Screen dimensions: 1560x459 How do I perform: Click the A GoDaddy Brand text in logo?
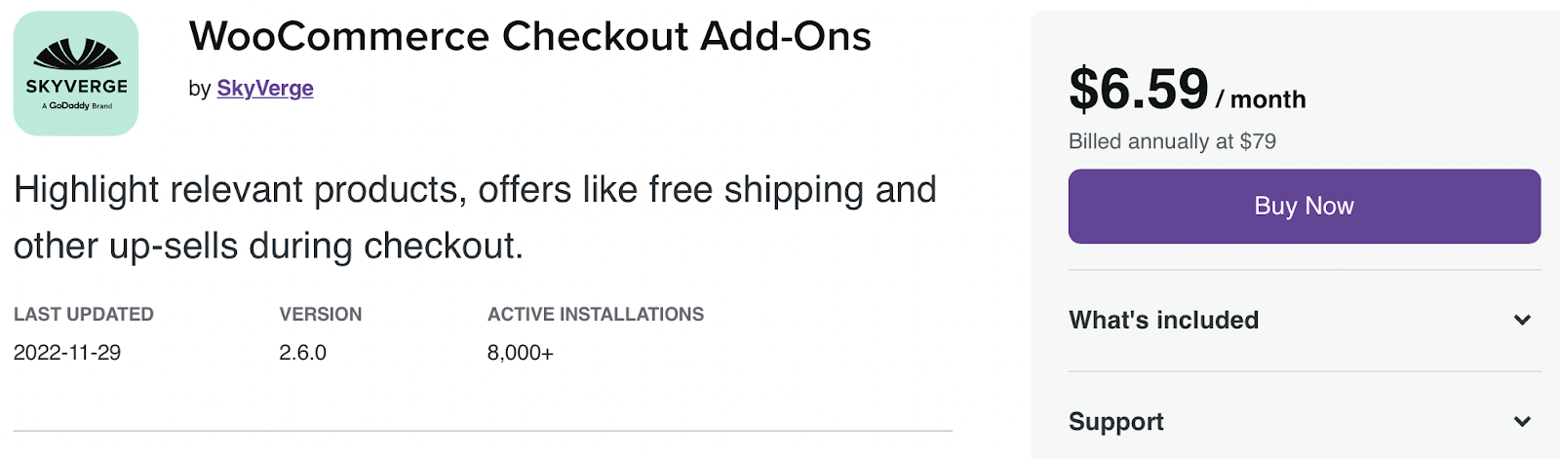77,105
